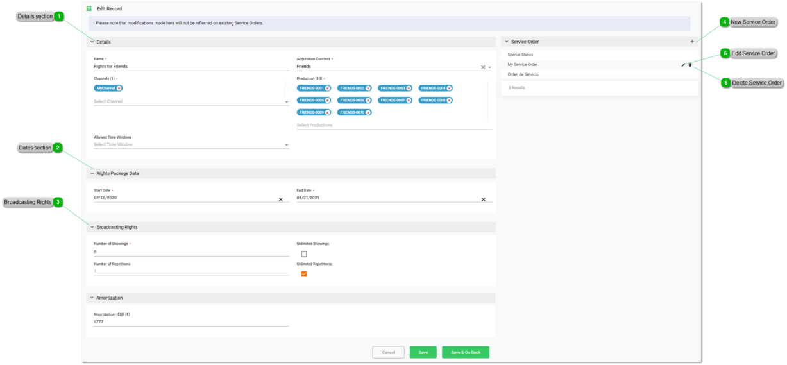This screenshot has width=787, height=365.
Task: Click the pencil icon on My Service Order
Action: click(683, 65)
